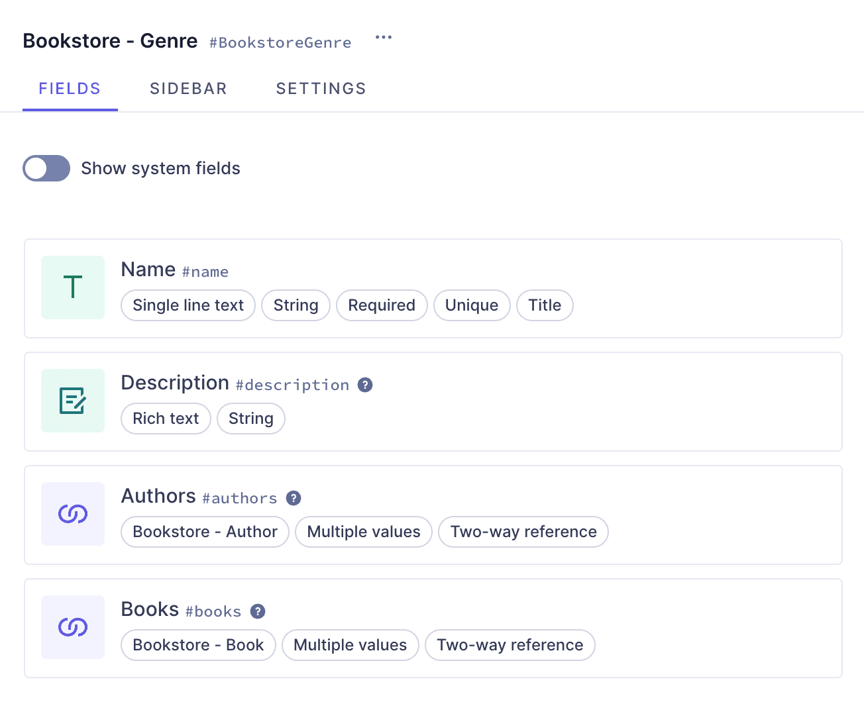Open the help tooltip next to #authors

(294, 498)
